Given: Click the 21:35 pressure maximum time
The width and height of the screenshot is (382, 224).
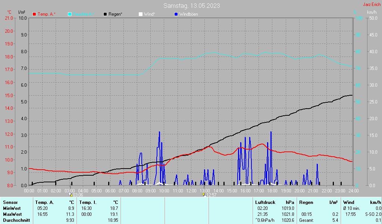Looking at the screenshot, I should [x=263, y=215].
